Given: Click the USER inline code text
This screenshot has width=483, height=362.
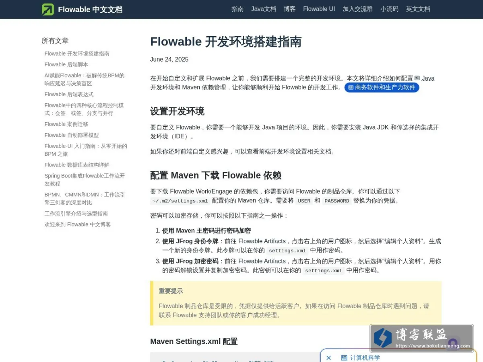Looking at the screenshot, I should (x=304, y=201).
